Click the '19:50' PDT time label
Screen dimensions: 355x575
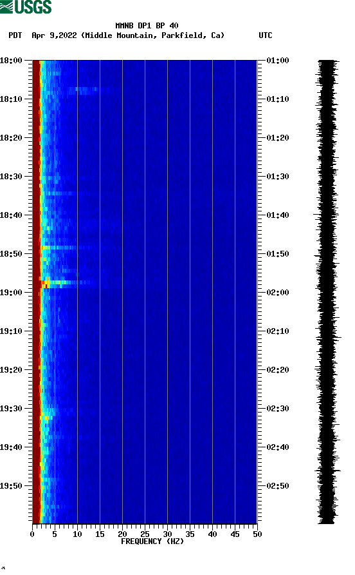click(11, 486)
